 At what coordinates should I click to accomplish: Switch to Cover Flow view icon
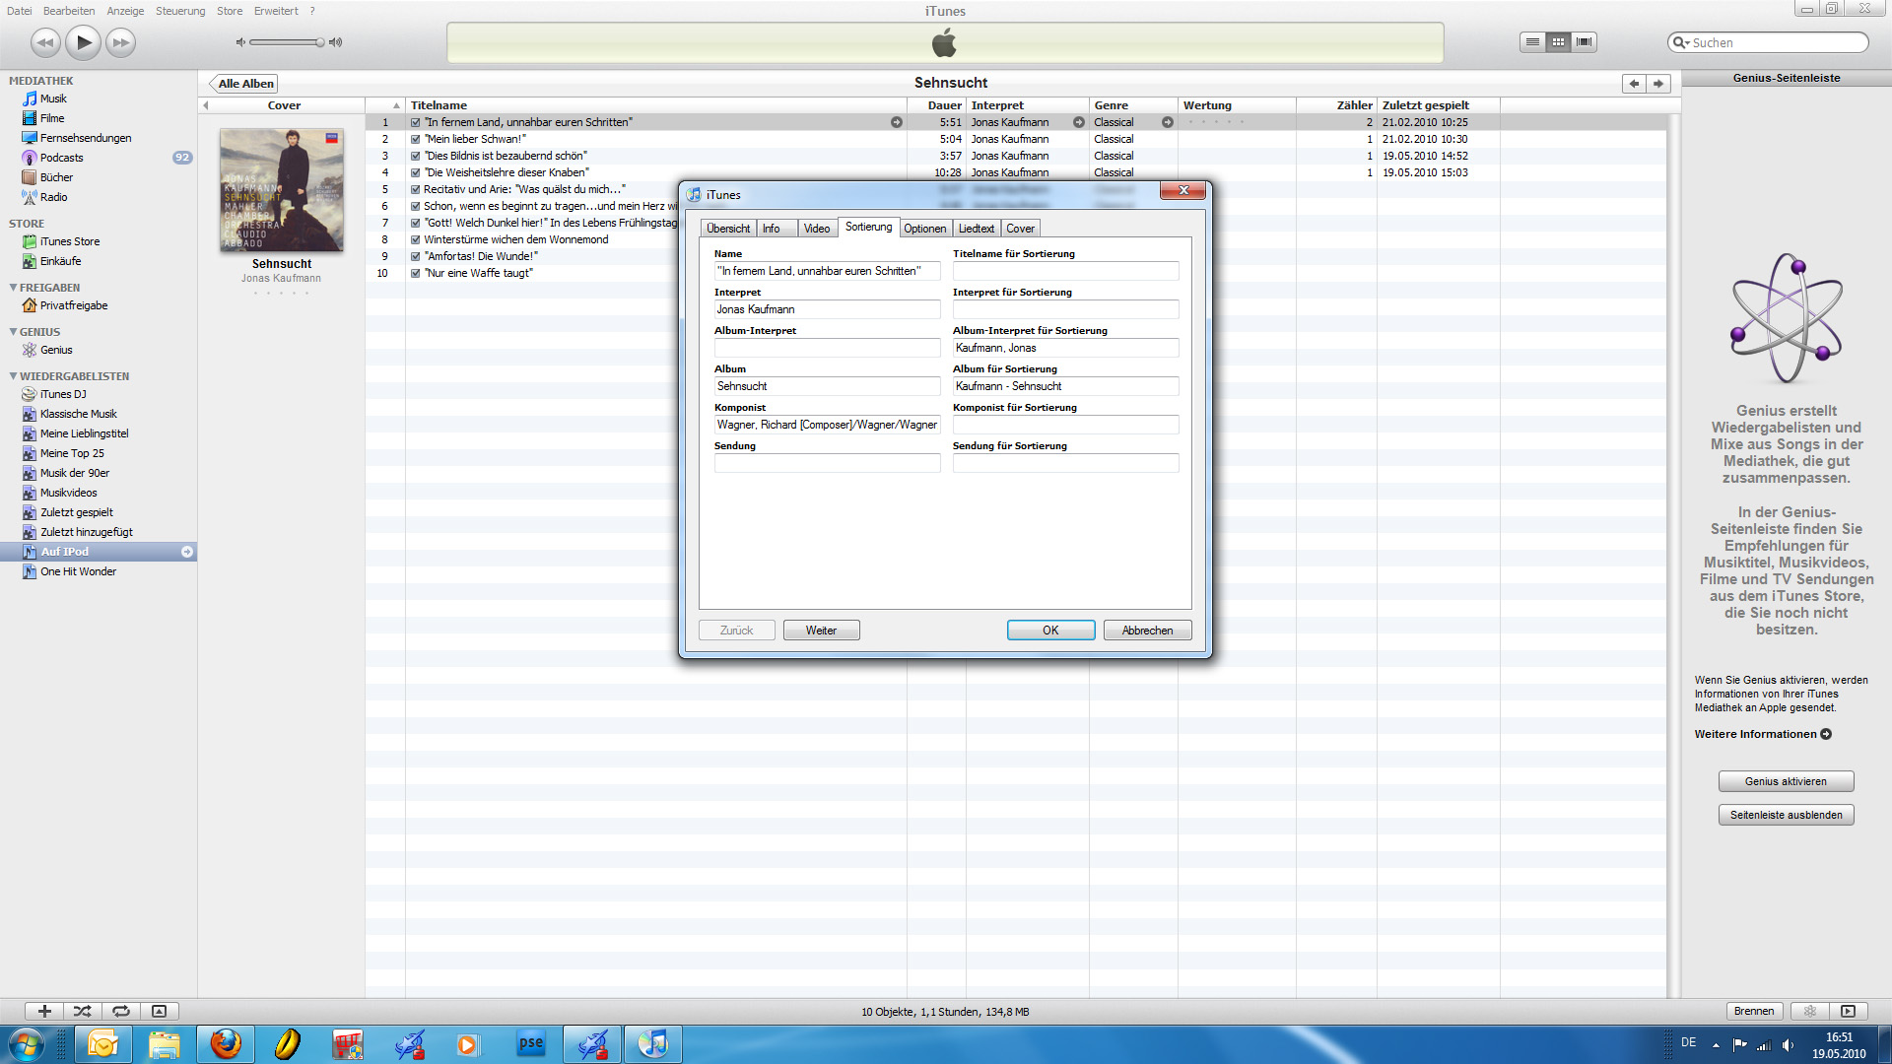(1584, 42)
